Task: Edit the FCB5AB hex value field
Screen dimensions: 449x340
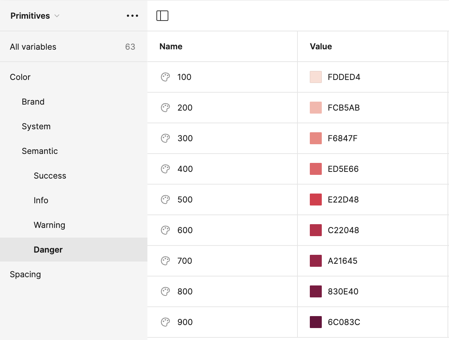Action: [344, 108]
